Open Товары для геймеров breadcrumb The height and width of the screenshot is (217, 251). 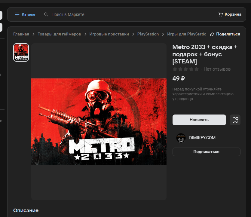click(x=59, y=34)
